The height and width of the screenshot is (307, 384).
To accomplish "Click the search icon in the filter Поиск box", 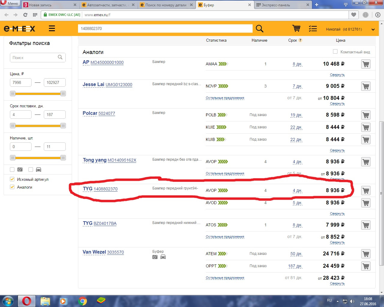I will click(x=60, y=57).
